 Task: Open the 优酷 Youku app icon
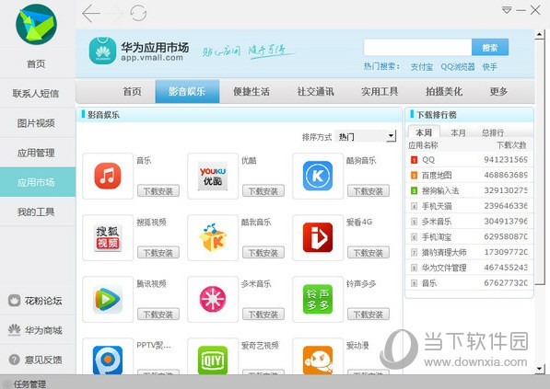pyautogui.click(x=213, y=176)
